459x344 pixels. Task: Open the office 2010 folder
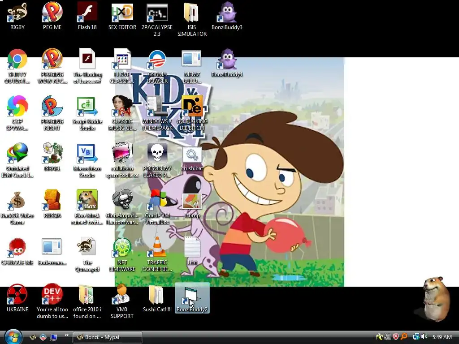87,302
